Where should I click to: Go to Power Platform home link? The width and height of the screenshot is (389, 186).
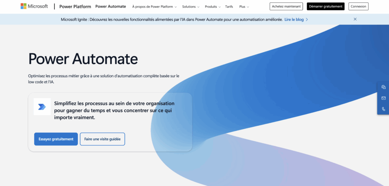(x=75, y=7)
